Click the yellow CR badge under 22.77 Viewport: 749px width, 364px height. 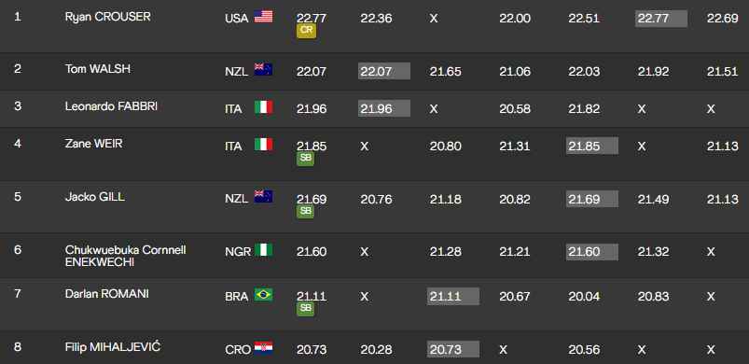coord(306,31)
